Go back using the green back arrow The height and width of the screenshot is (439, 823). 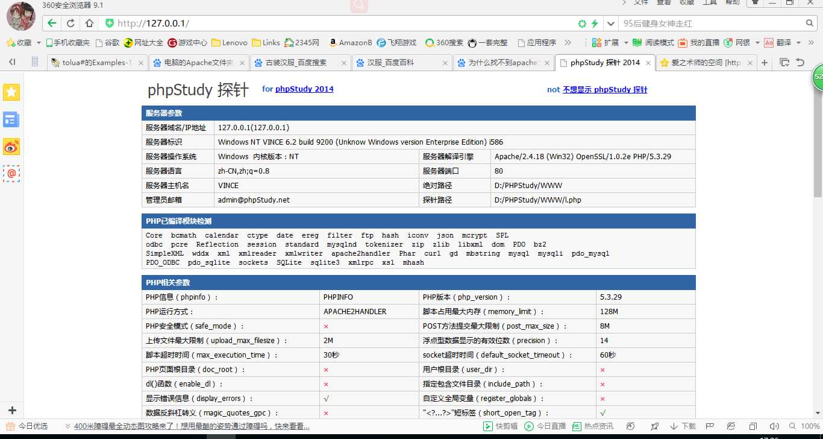(x=52, y=23)
